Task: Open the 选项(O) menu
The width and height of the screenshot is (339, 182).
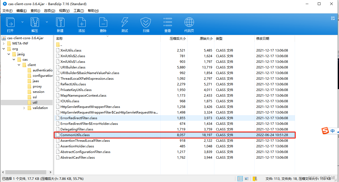Action: (x=49, y=10)
